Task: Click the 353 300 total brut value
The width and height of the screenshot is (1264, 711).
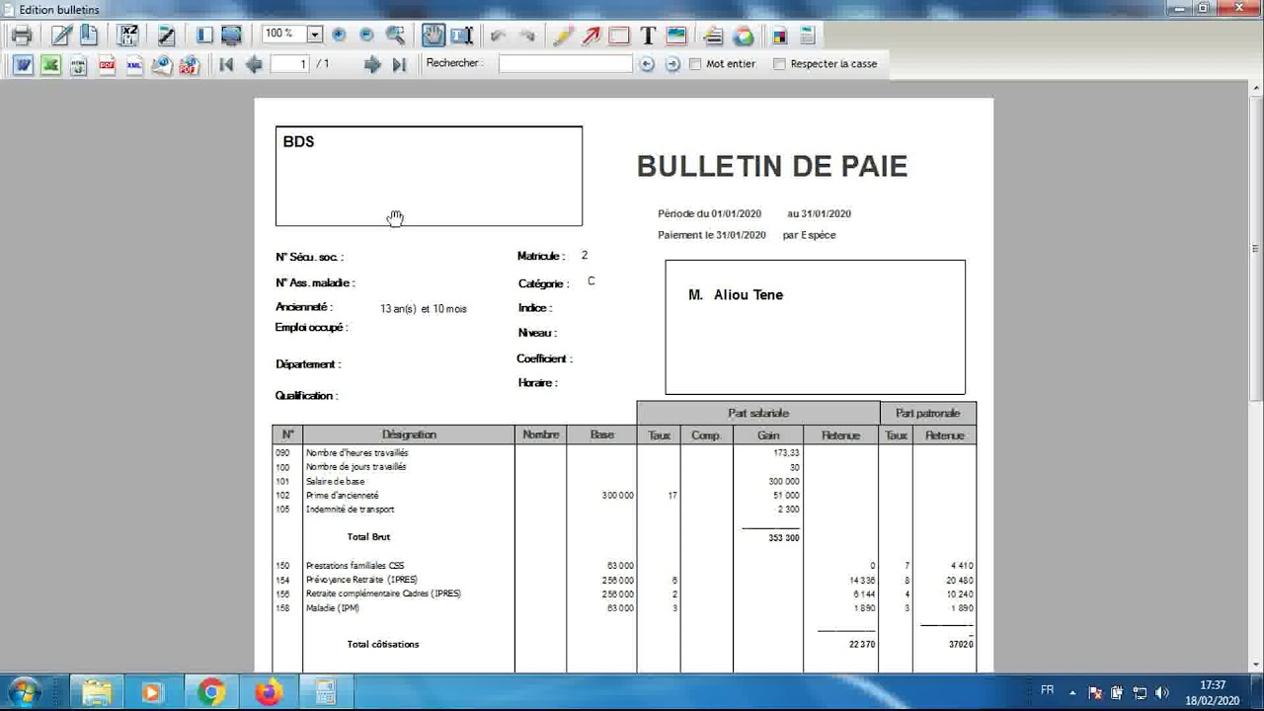Action: point(784,538)
